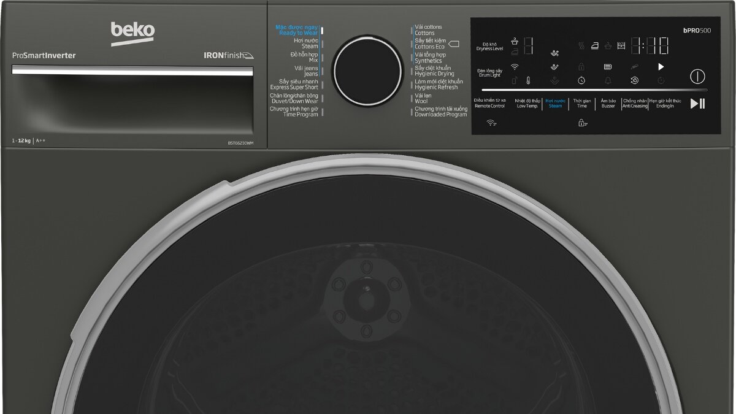
Task: Enable the Low Temp. option
Action: point(527,103)
